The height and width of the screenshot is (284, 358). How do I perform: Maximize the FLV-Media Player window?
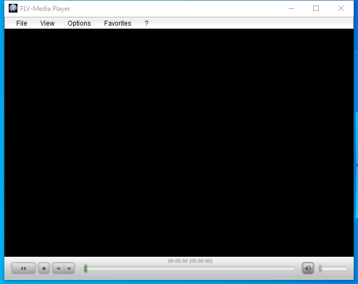tap(316, 8)
